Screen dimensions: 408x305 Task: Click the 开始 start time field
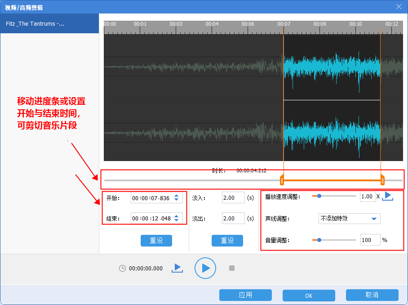[x=157, y=198]
